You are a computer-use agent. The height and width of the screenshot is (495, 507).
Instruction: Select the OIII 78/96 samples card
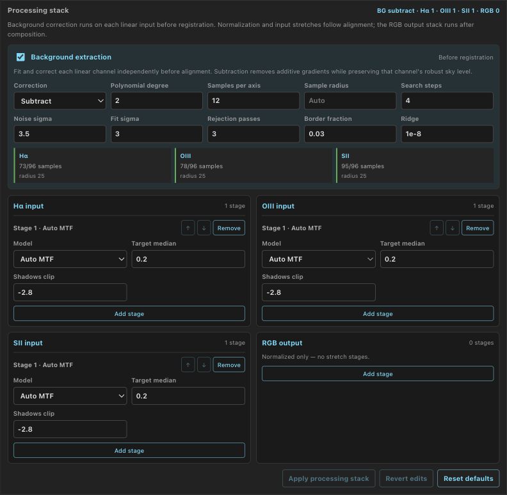pyautogui.click(x=253, y=166)
